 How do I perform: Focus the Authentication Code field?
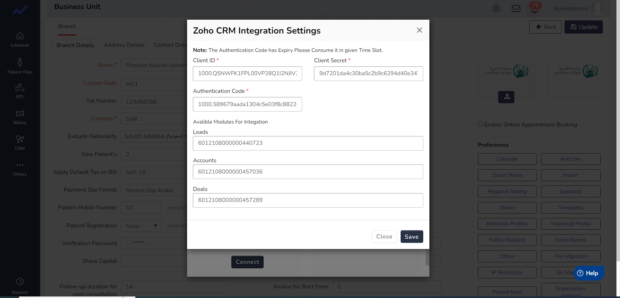point(247,104)
